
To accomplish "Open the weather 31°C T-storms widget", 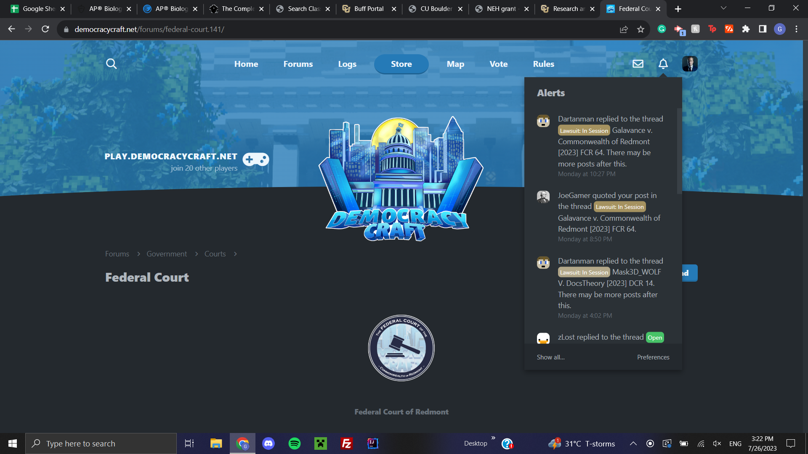I will [582, 443].
